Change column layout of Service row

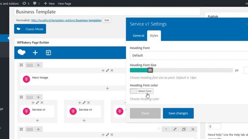(30, 97)
